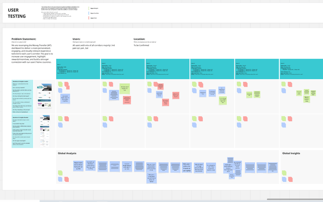Viewport: 323px width, 202px height.
Task: Select the rightmost blue sticky in Global Analysis
Action: click(273, 167)
